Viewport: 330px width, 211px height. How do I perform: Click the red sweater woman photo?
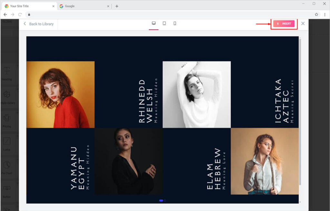(x=61, y=95)
